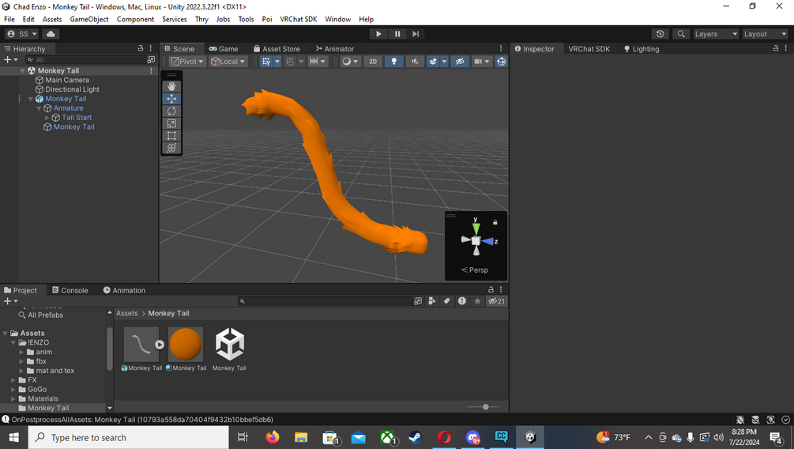Select the orange Monkey Tail material thumbnail
Image resolution: width=794 pixels, height=449 pixels.
(x=186, y=344)
